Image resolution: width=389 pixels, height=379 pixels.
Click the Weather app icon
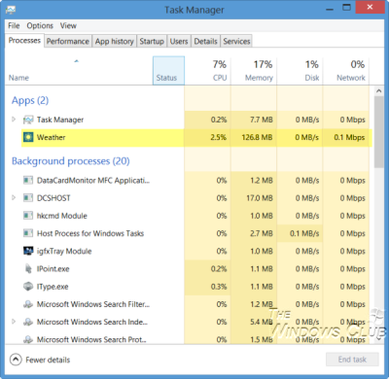pyautogui.click(x=28, y=137)
